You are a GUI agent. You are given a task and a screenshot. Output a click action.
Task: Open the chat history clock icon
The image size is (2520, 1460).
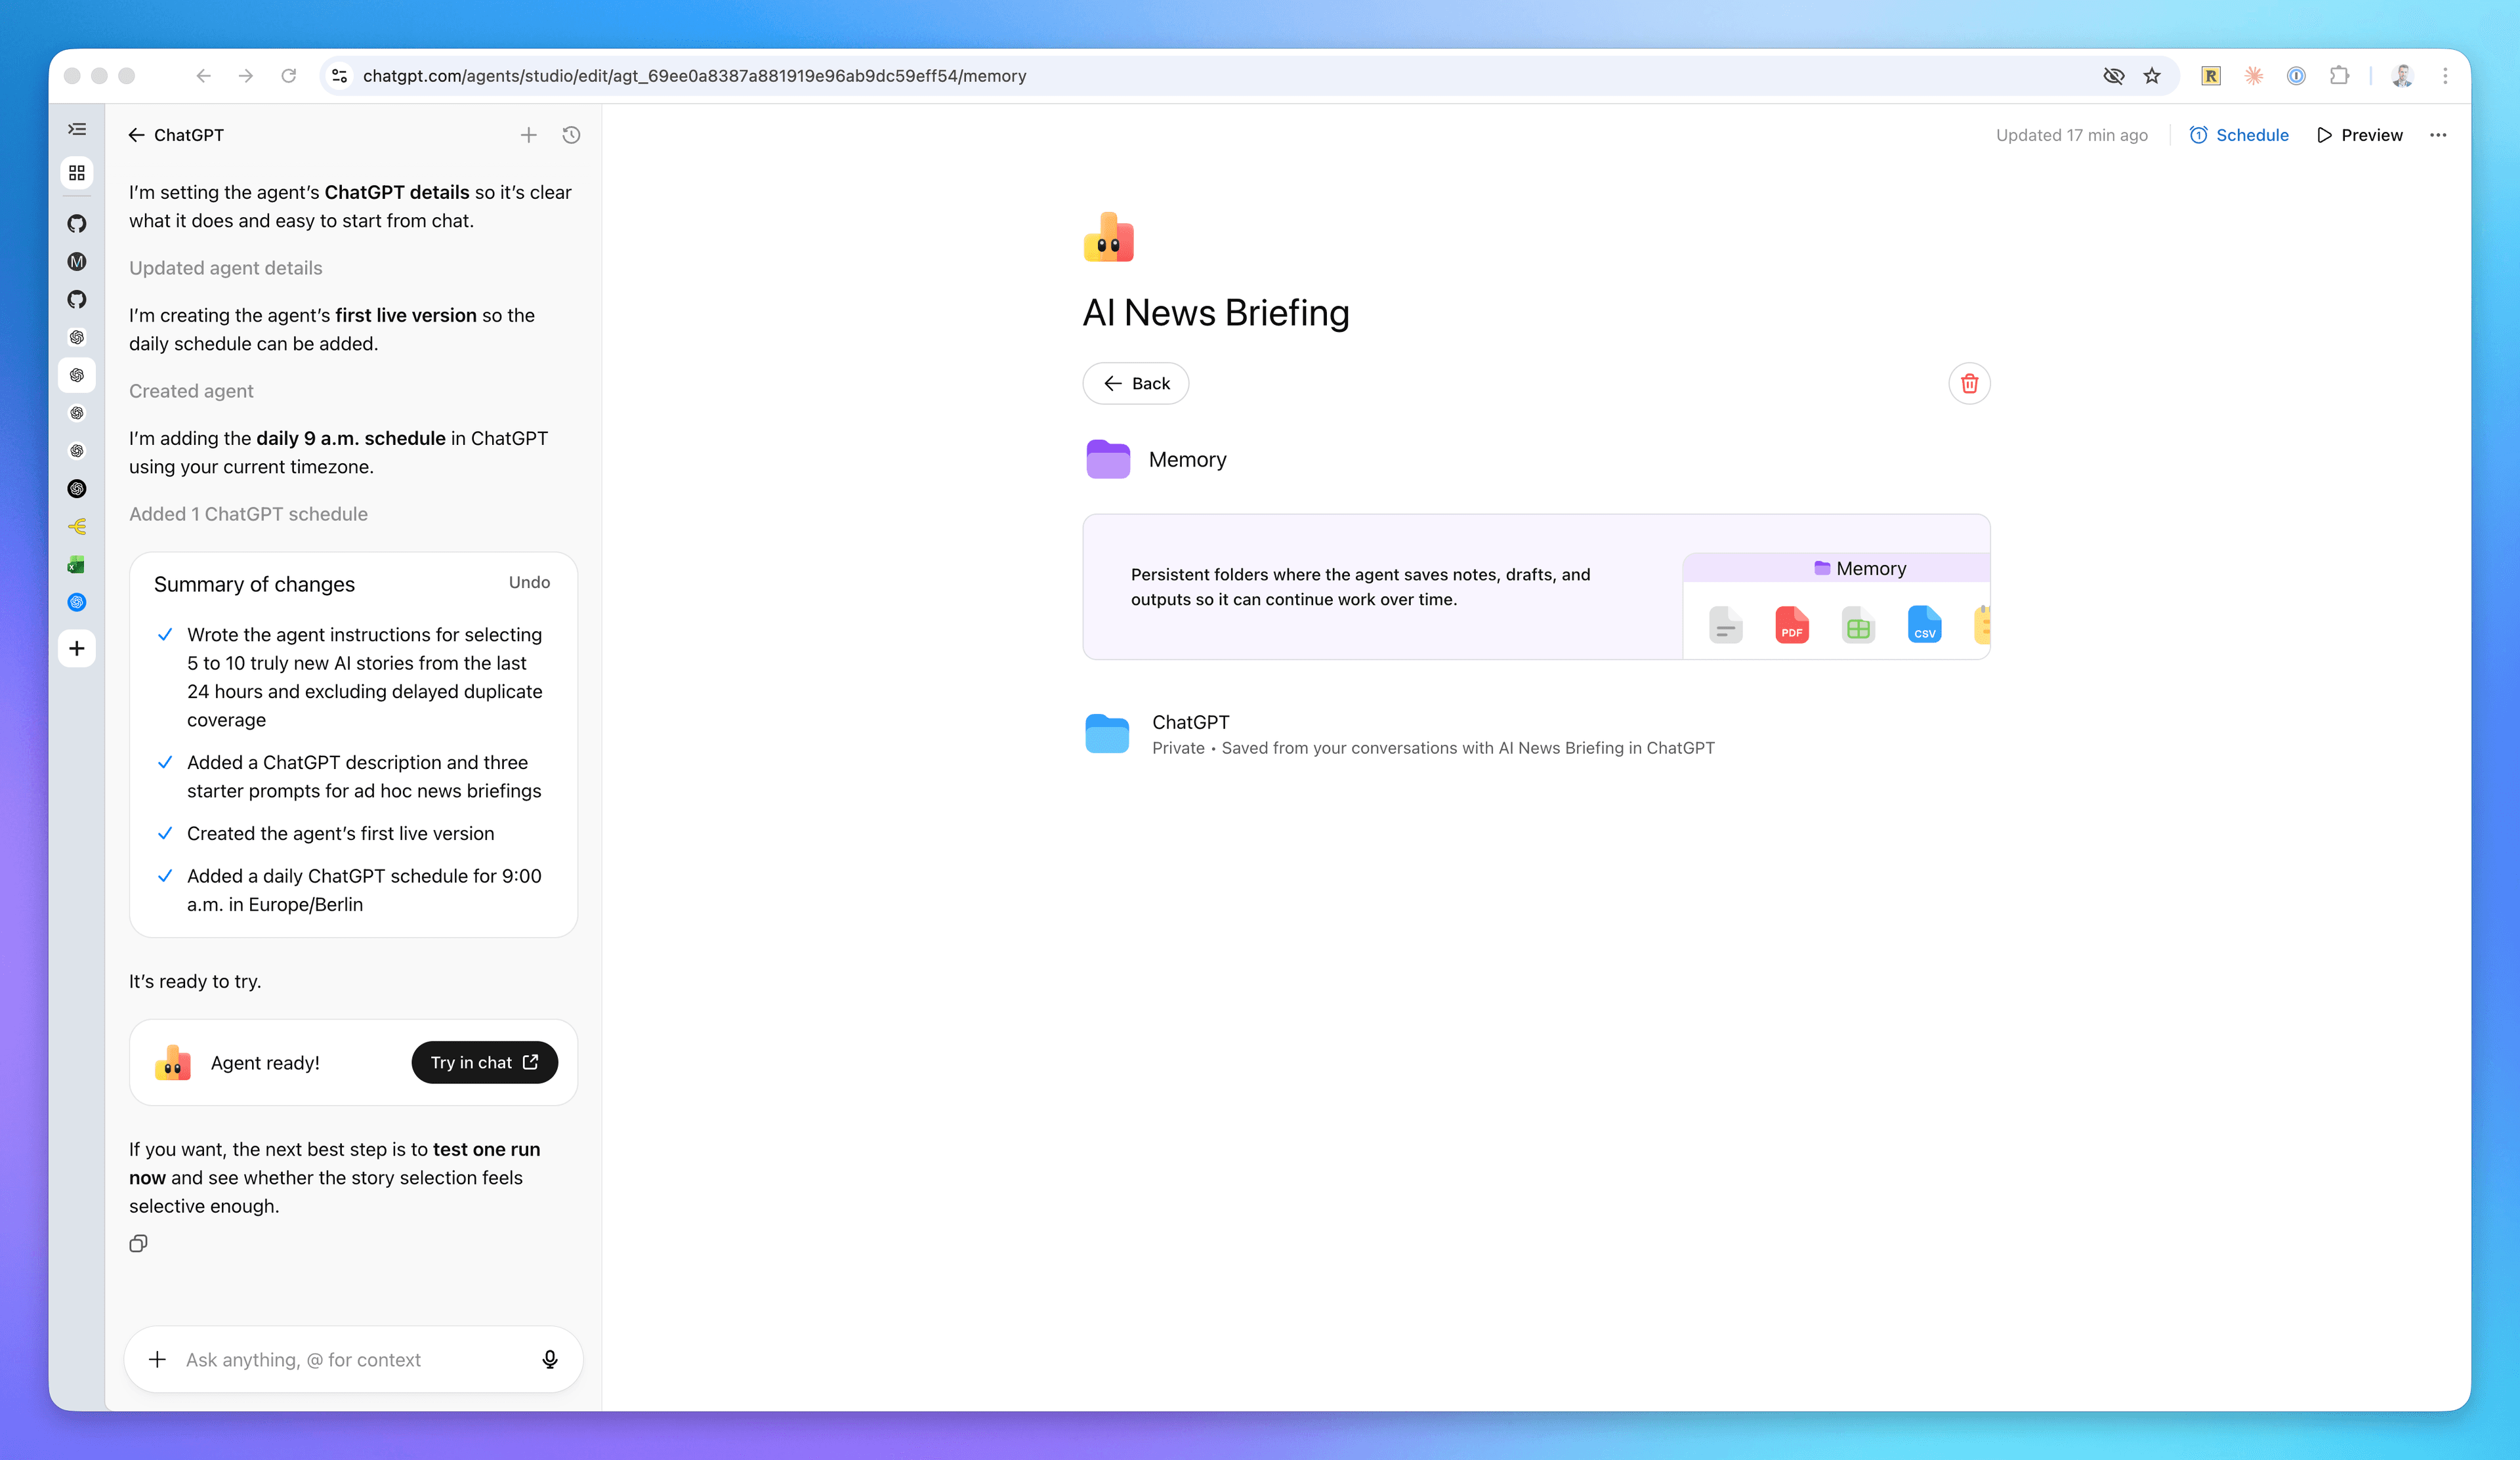pos(571,135)
